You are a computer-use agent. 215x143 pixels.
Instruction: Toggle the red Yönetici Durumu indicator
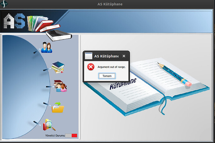point(74,136)
